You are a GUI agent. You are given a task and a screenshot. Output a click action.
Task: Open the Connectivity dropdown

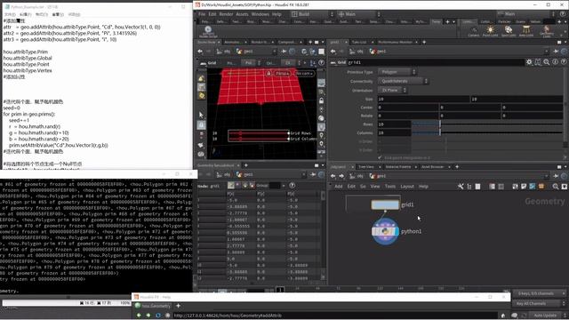click(x=403, y=81)
